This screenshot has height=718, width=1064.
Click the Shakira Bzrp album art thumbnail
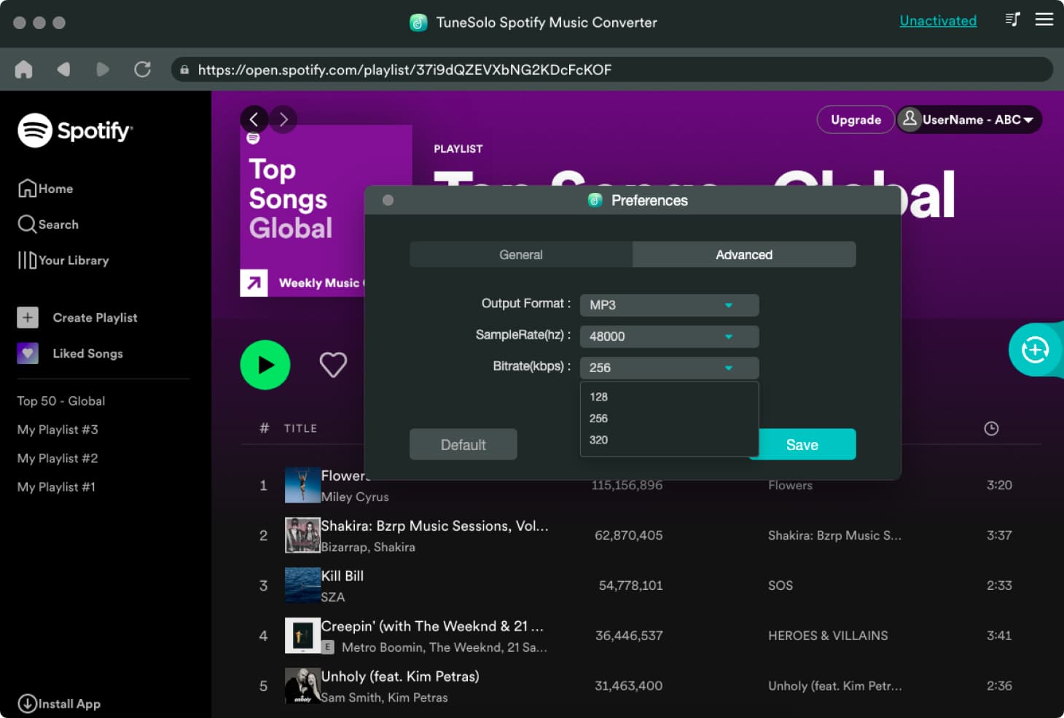point(302,535)
